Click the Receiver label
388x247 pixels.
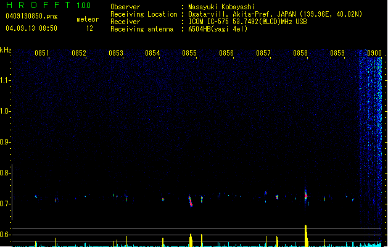coord(125,22)
